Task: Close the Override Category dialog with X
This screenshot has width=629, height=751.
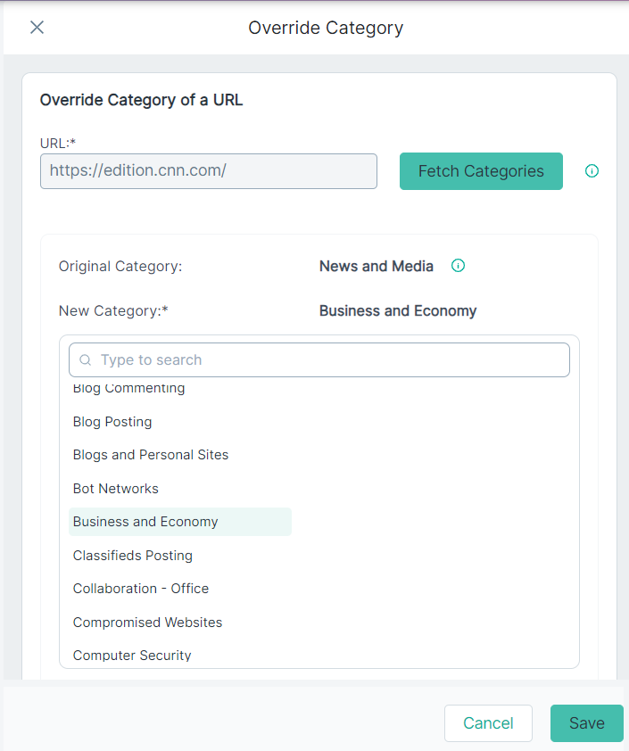Action: click(37, 28)
